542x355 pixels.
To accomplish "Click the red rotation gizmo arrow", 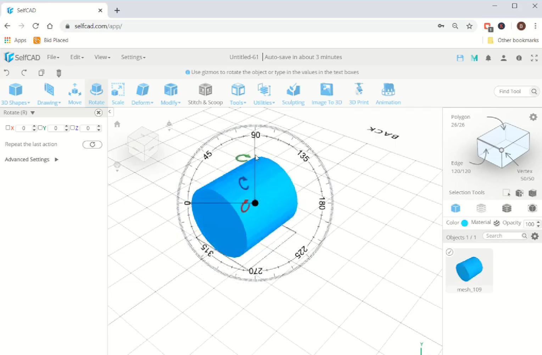I will point(245,206).
